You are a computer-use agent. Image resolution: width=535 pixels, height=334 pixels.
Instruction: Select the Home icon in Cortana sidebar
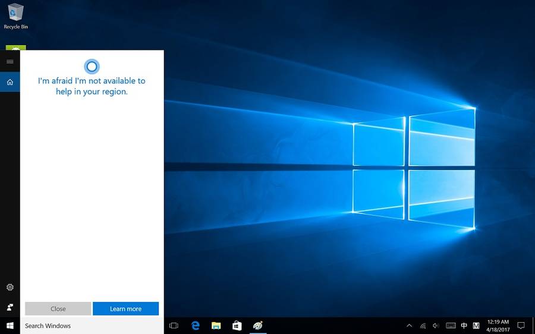pos(10,82)
